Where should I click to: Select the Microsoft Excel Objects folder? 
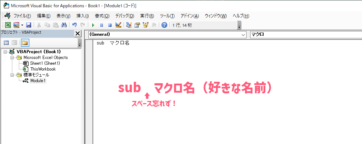[x=46, y=58]
